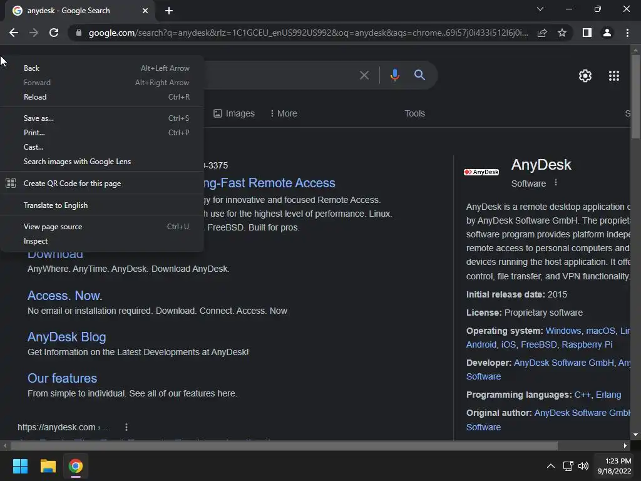Choose Translate to English
This screenshot has width=641, height=481.
point(102,205)
